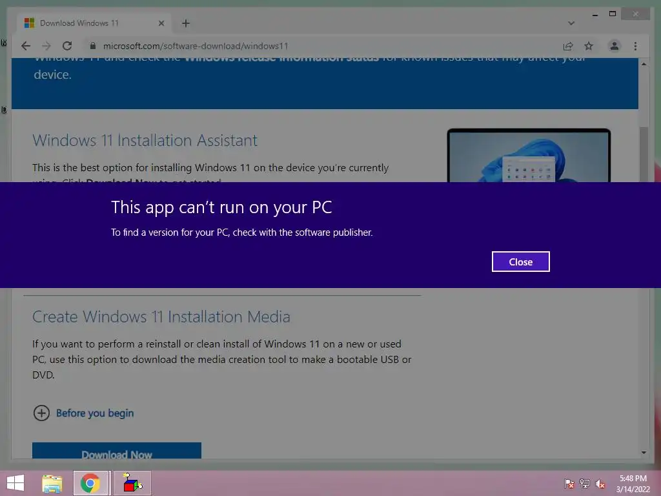
Task: Maximize the Chrome window
Action: (x=613, y=14)
